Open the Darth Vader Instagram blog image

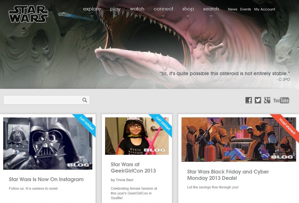[x=48, y=143]
